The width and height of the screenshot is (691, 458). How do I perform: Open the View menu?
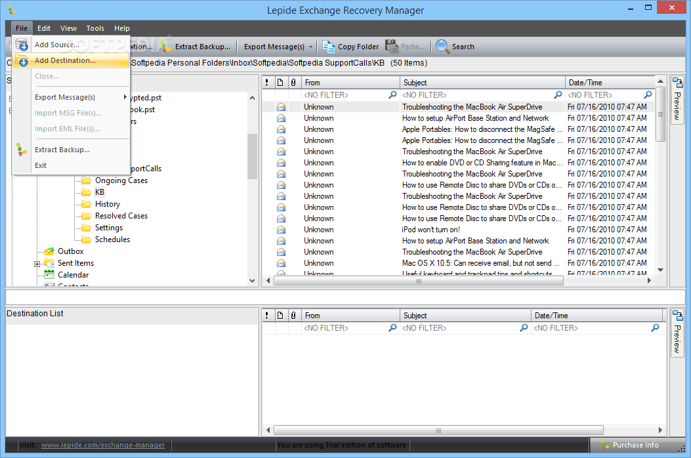tap(68, 28)
